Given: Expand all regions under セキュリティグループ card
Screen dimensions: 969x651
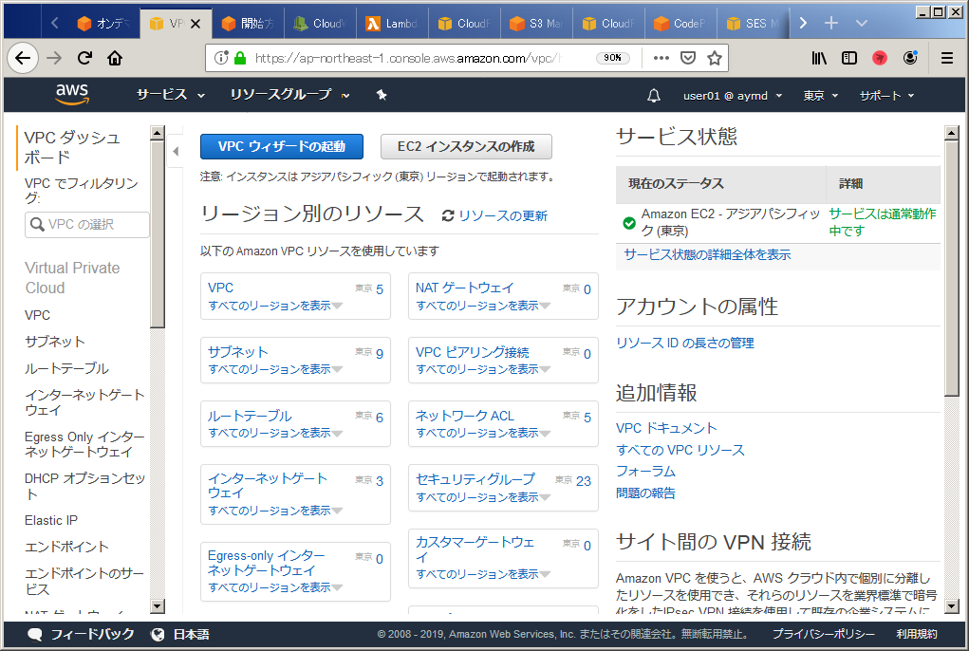Looking at the screenshot, I should point(483,497).
